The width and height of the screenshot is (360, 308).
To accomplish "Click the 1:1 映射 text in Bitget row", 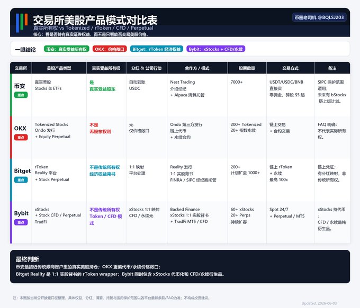I will (x=137, y=167).
